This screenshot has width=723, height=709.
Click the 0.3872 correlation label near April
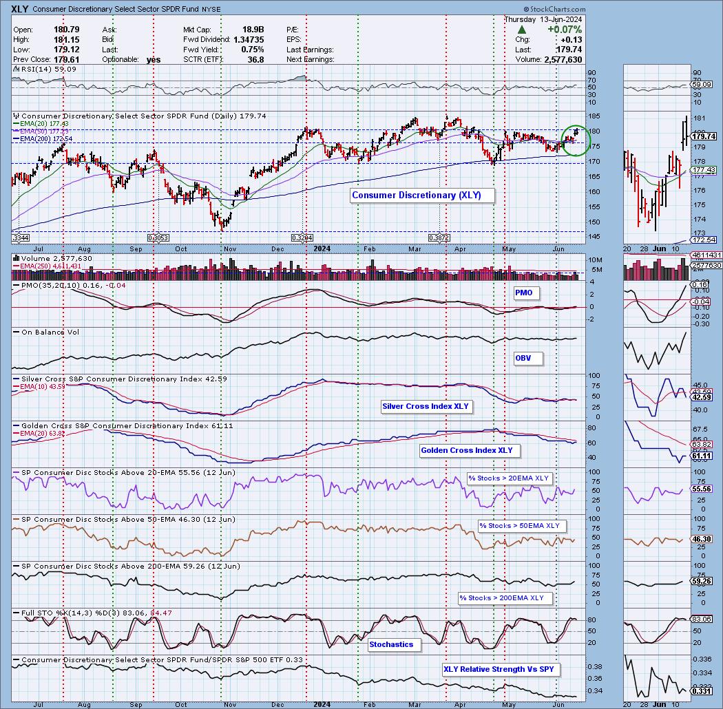pyautogui.click(x=439, y=238)
